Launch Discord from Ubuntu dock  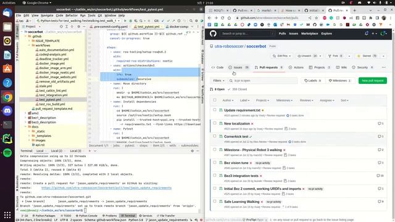(7, 111)
